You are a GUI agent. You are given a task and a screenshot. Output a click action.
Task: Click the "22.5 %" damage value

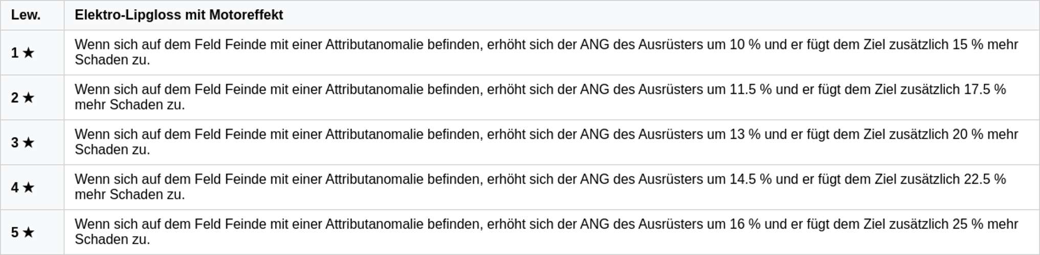pos(985,180)
